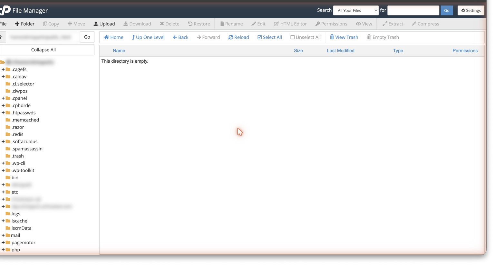495x269 pixels.
Task: Open the HTML Editor
Action: [x=290, y=24]
